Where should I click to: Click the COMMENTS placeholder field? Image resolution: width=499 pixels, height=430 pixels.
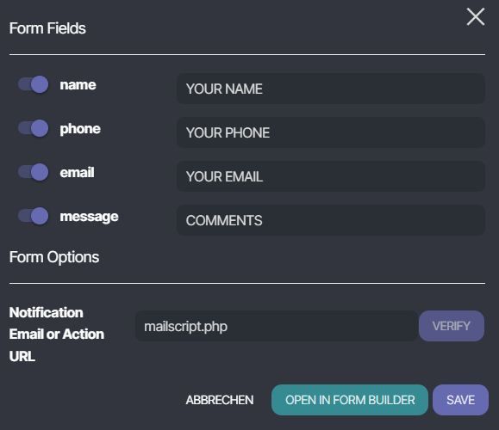tap(331, 220)
